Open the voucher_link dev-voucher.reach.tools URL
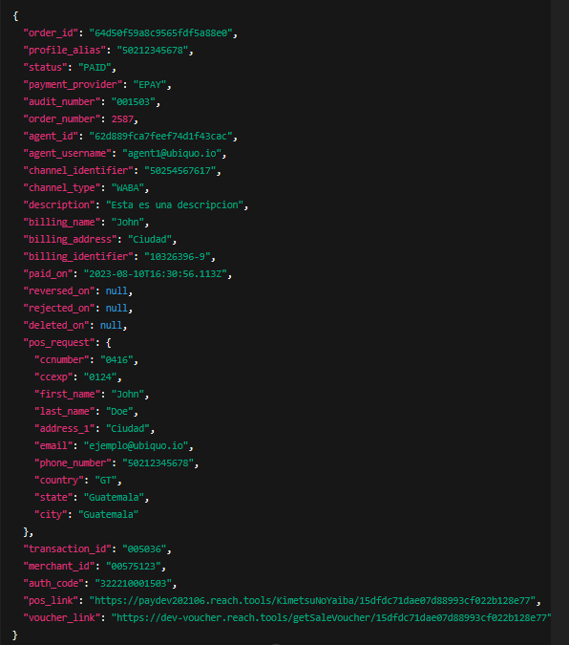 point(331,618)
